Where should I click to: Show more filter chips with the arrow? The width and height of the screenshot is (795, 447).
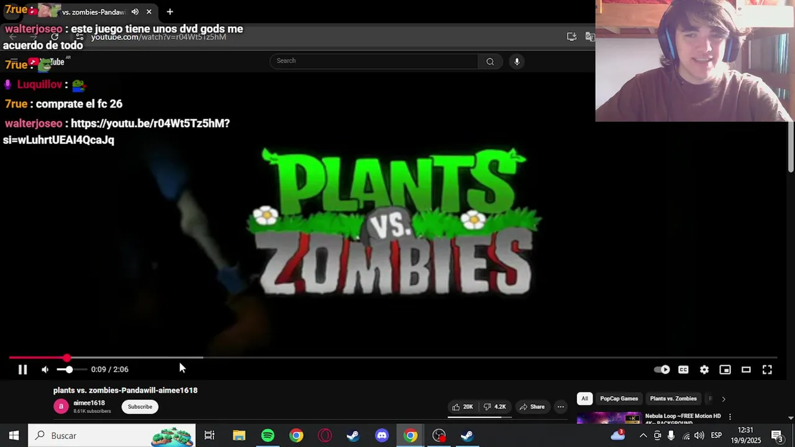coord(724,399)
